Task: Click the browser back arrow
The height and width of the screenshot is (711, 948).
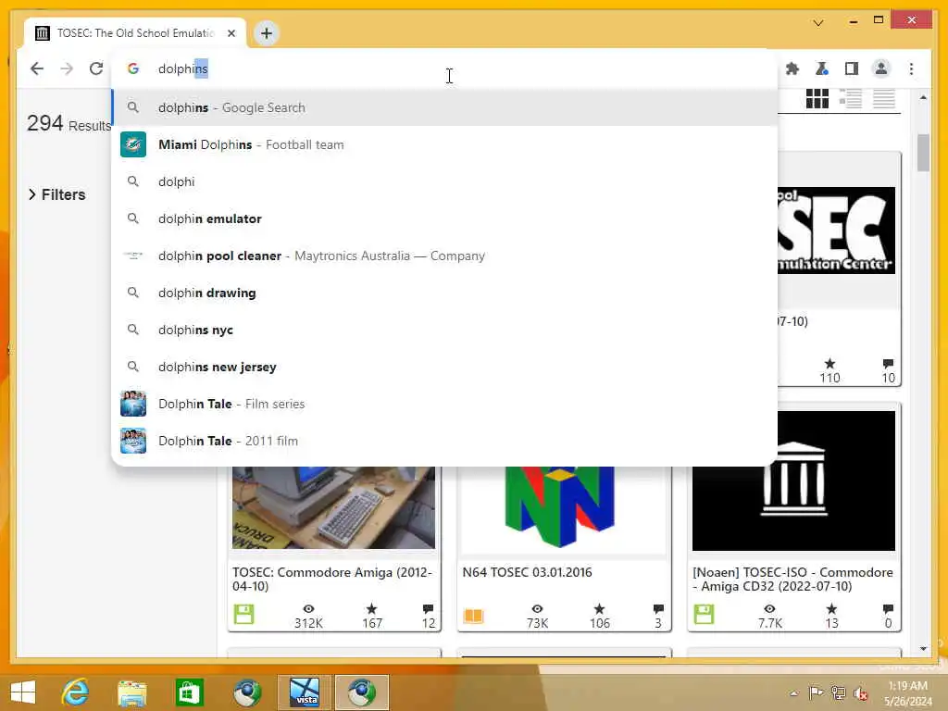Action: [37, 69]
